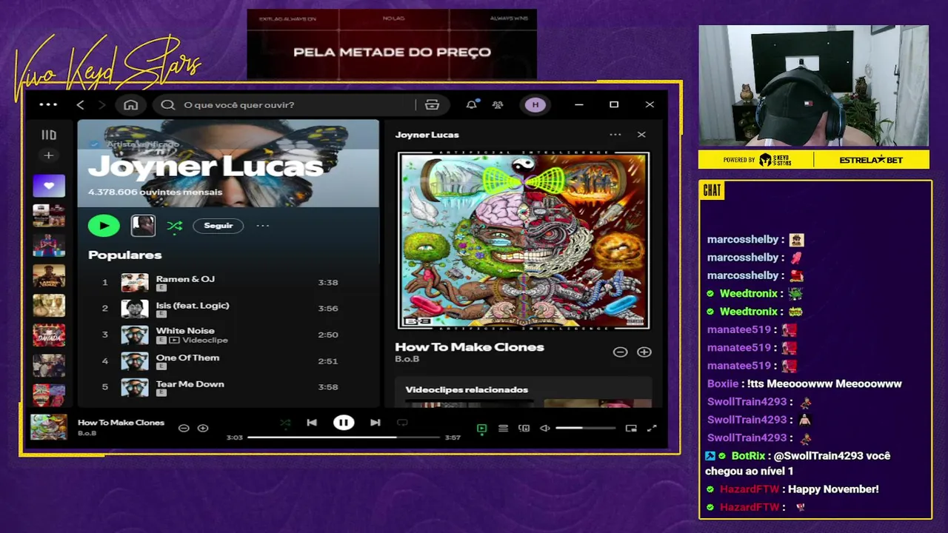948x533 pixels.
Task: Open the notifications bell
Action: pos(471,105)
